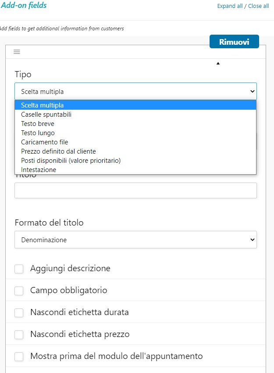Image resolution: width=274 pixels, height=373 pixels.
Task: Toggle the Nascondi etichetta prezzo checkbox
Action: (19, 334)
